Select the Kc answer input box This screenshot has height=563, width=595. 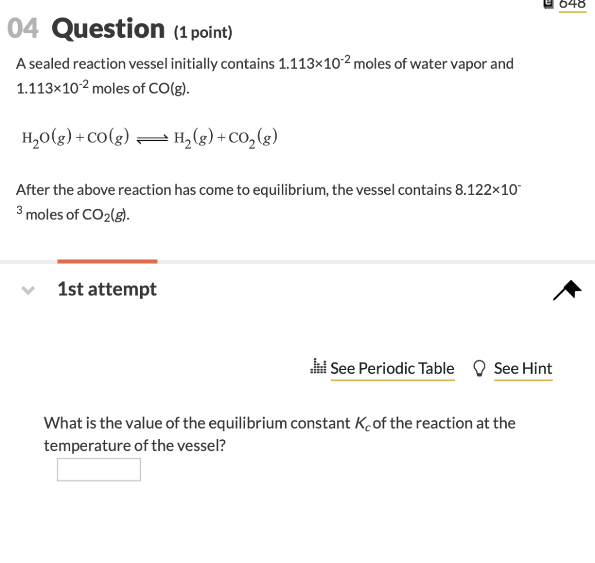click(99, 469)
